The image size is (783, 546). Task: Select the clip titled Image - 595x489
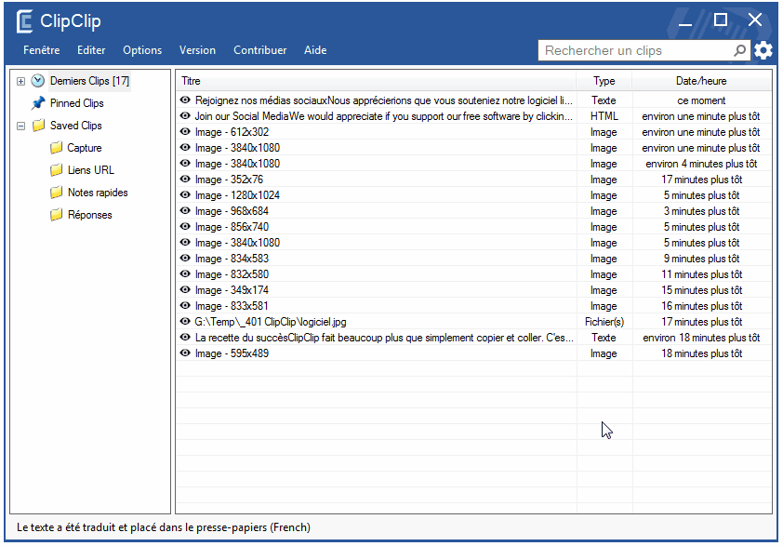tap(232, 353)
